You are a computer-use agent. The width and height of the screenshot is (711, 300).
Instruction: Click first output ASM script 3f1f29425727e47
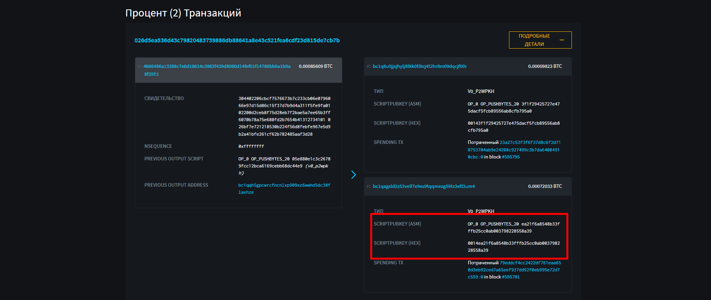[514, 107]
